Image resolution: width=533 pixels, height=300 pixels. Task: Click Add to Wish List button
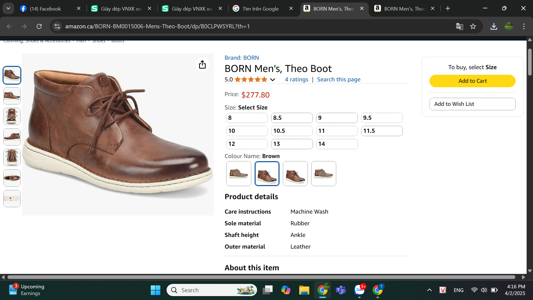(472, 104)
